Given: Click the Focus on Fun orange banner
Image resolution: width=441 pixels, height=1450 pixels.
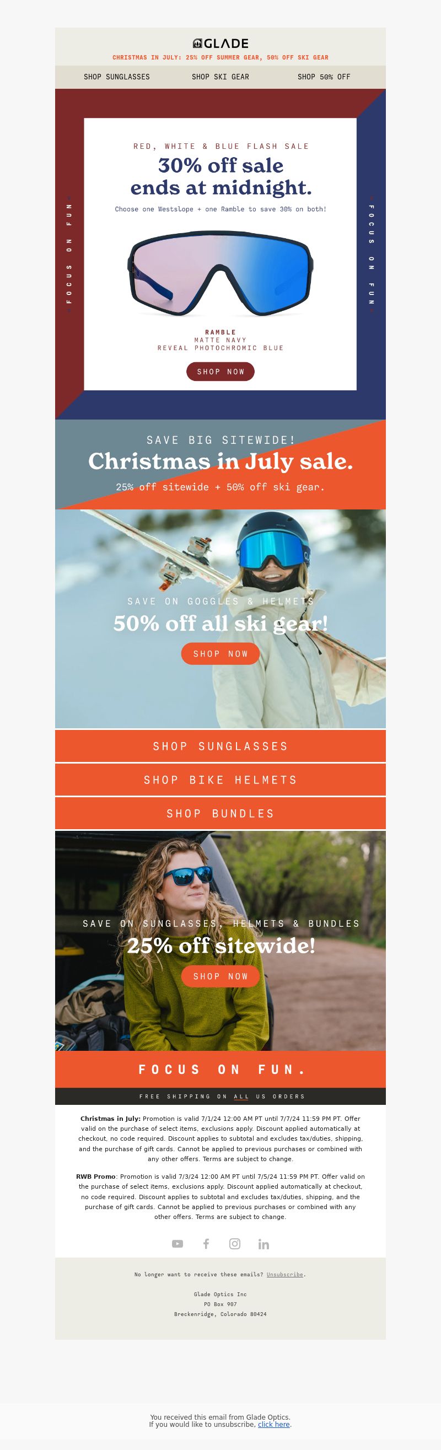Looking at the screenshot, I should 220,1069.
